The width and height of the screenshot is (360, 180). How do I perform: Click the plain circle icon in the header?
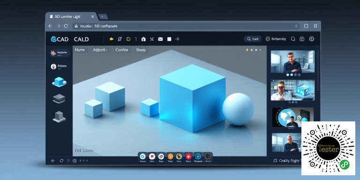pos(293,39)
